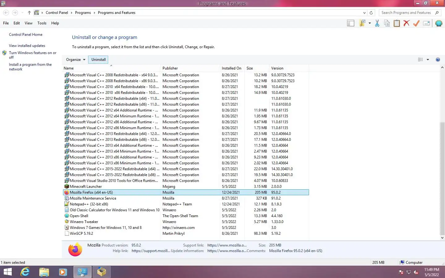Image resolution: width=445 pixels, height=278 pixels.
Task: Sort by the Name column header
Action: pyautogui.click(x=111, y=68)
